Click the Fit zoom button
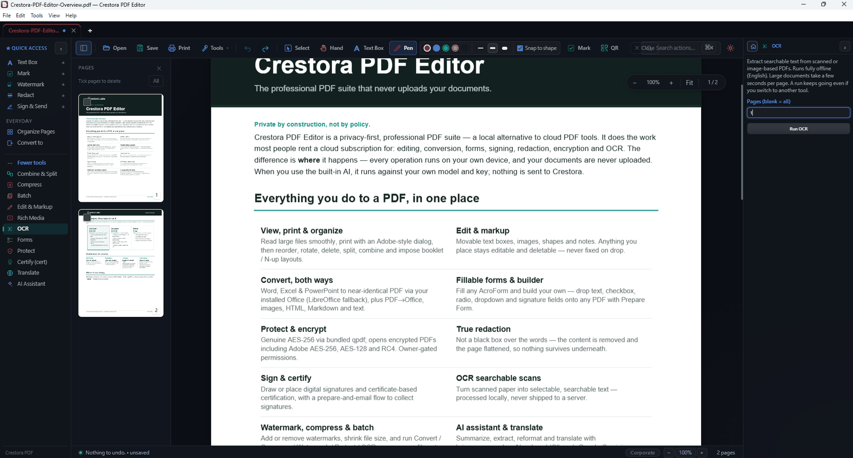This screenshot has height=458, width=853. 689,83
